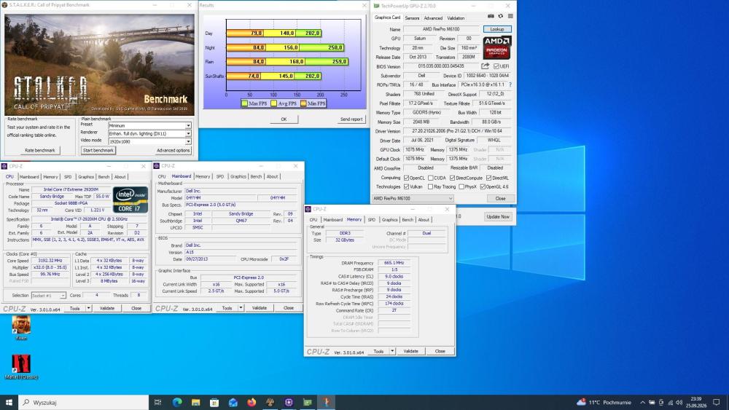
Task: Toggle the Ray Tracing checkbox
Action: (431, 186)
